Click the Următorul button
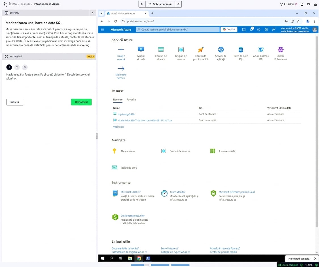 [x=81, y=102]
